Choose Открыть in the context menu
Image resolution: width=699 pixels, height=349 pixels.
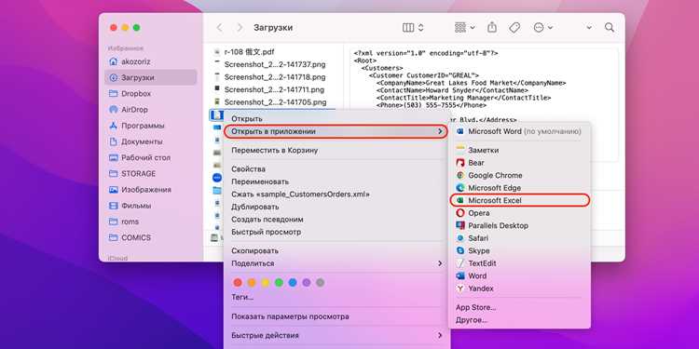[x=336, y=119]
